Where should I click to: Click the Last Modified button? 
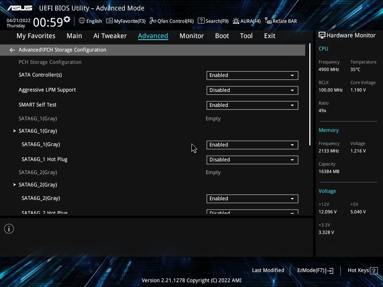tap(268, 271)
